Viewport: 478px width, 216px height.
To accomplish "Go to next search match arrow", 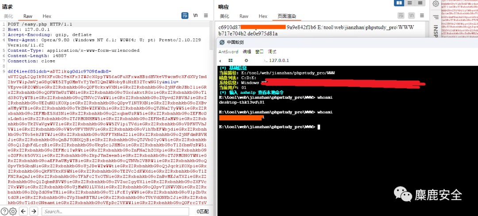I will click(x=34, y=211).
